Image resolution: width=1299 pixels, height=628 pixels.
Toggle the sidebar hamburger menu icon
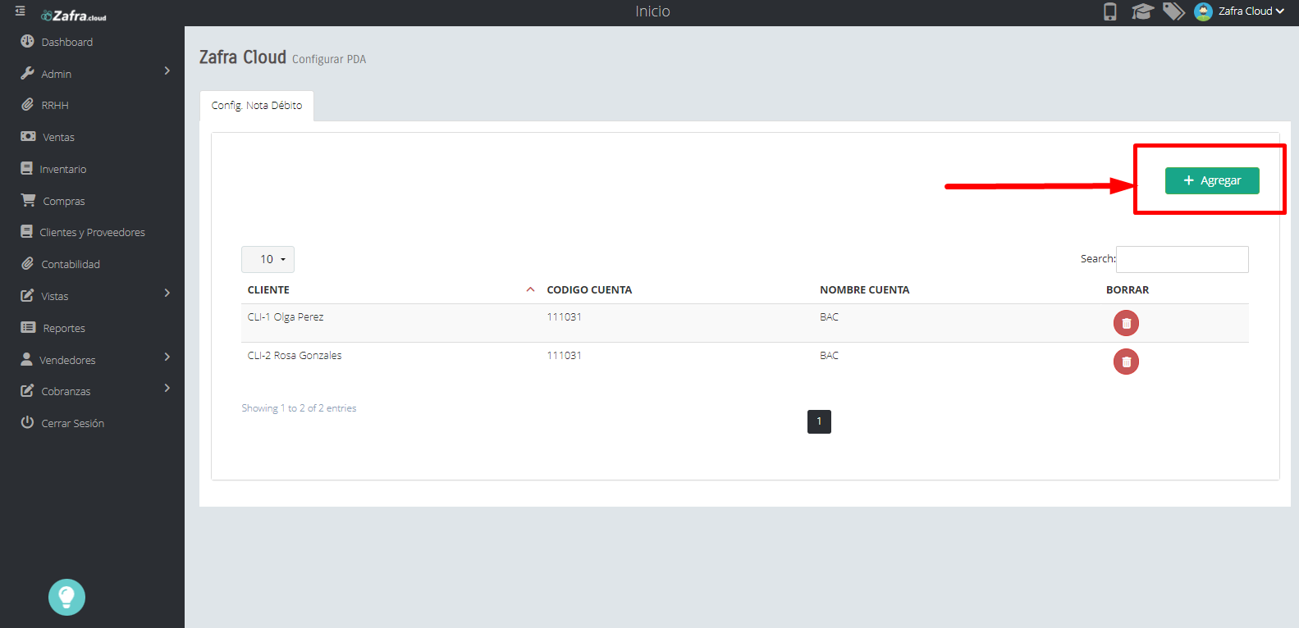pyautogui.click(x=20, y=11)
